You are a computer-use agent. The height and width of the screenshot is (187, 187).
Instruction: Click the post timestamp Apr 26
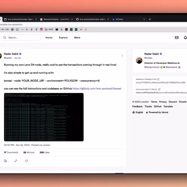point(18,58)
